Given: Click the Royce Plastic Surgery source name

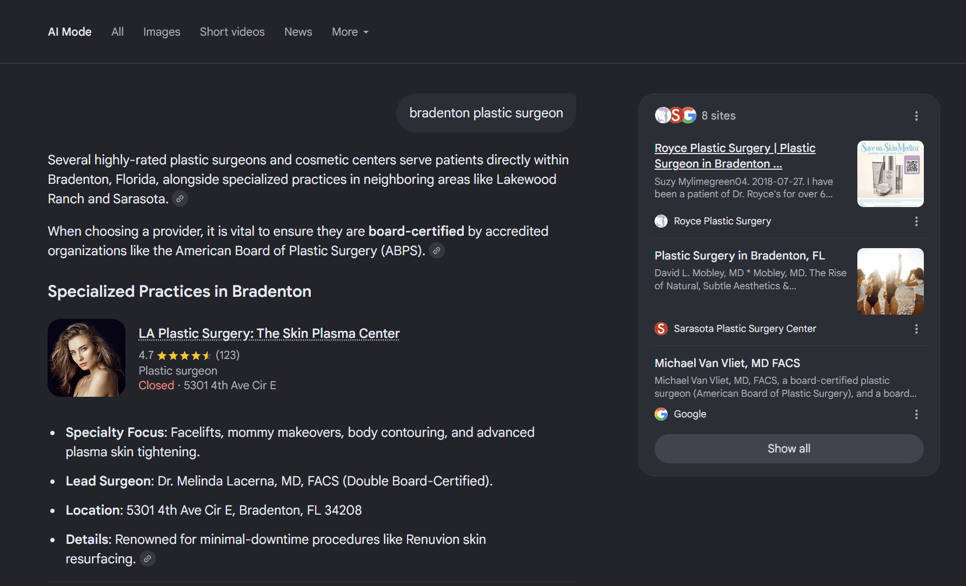Looking at the screenshot, I should pos(722,221).
